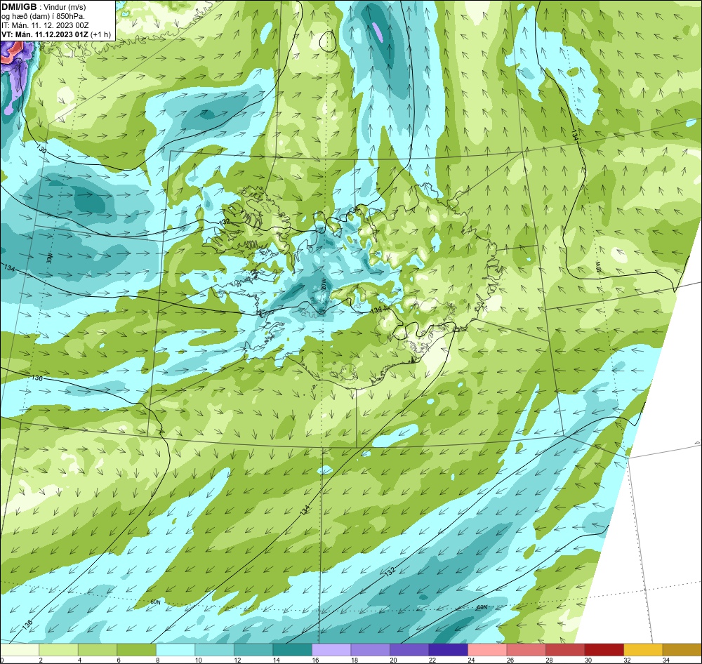Image resolution: width=702 pixels, height=664 pixels.
Task: Select legend scale value '30'
Action: click(x=588, y=660)
